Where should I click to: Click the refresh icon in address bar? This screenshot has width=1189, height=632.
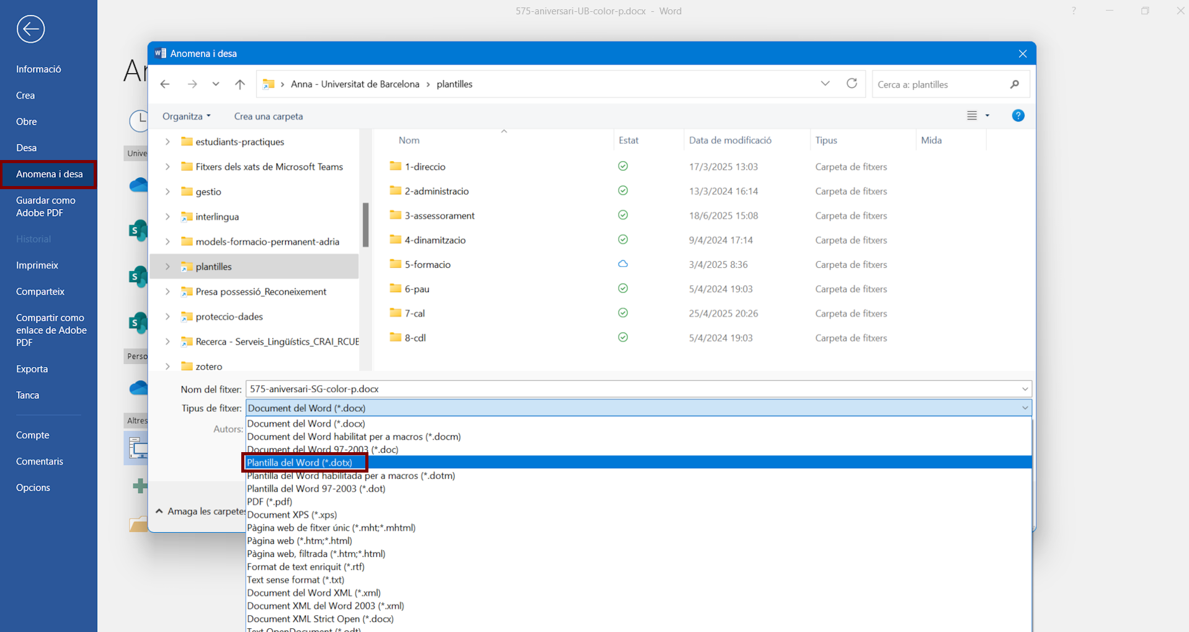coord(852,84)
